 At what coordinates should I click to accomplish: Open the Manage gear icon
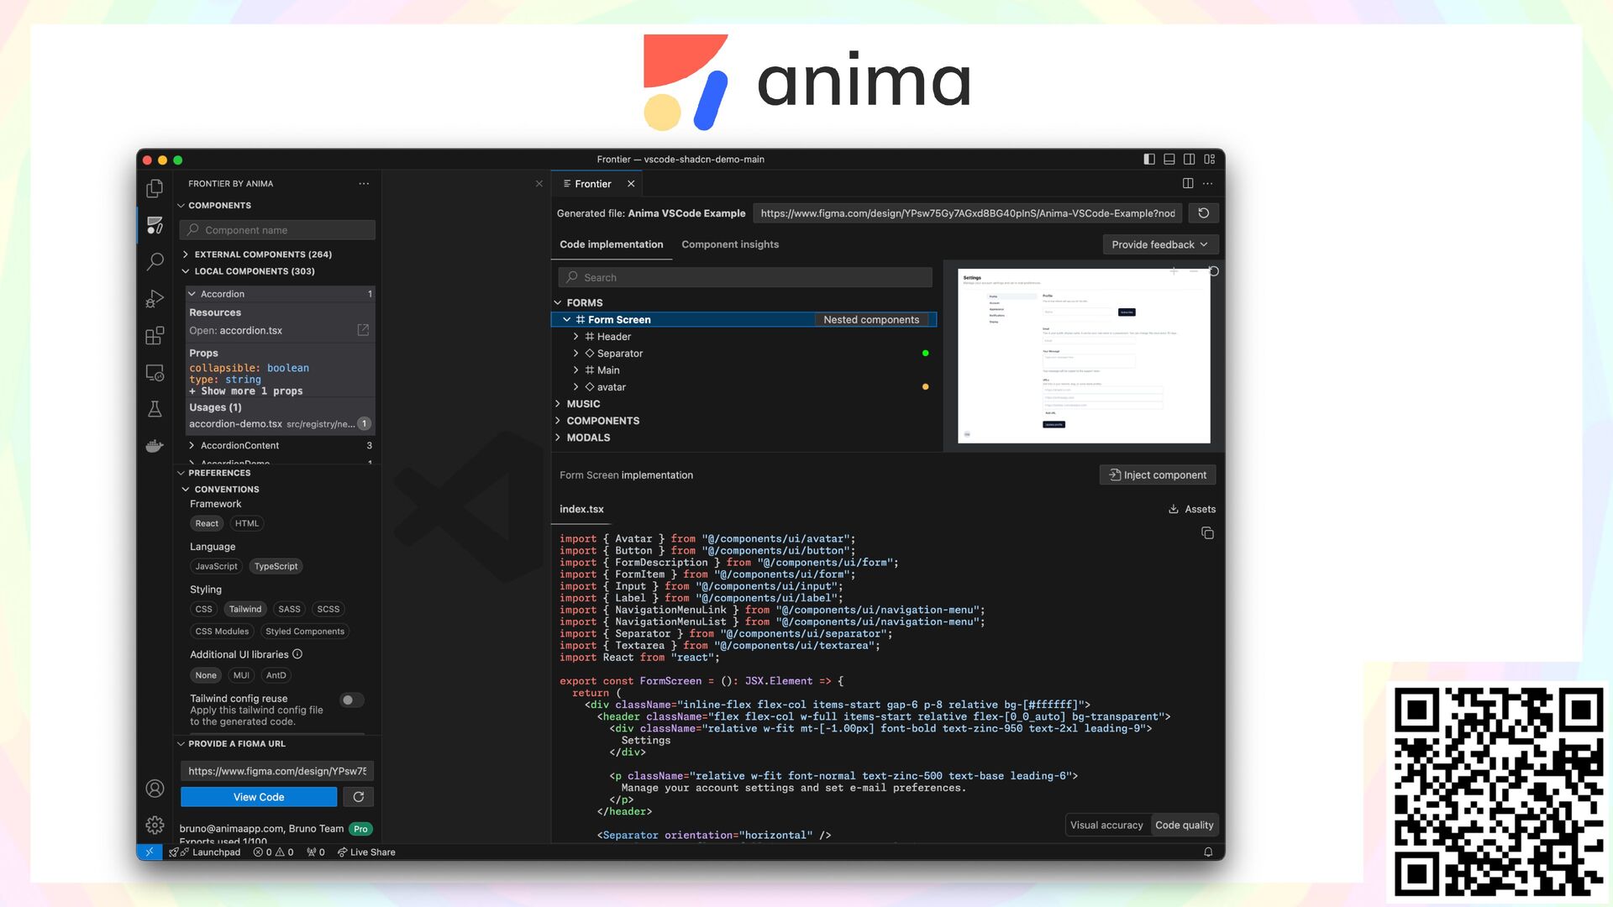(155, 826)
